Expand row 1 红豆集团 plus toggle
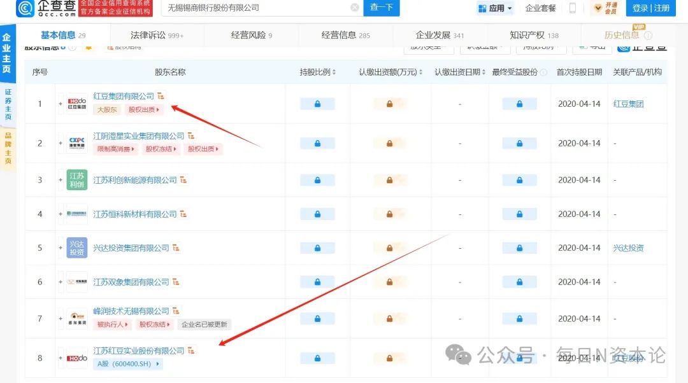Viewport: 688px width, 383px height. point(61,104)
